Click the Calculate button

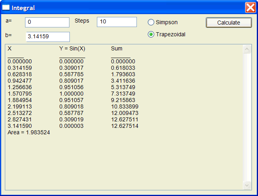tap(229, 23)
